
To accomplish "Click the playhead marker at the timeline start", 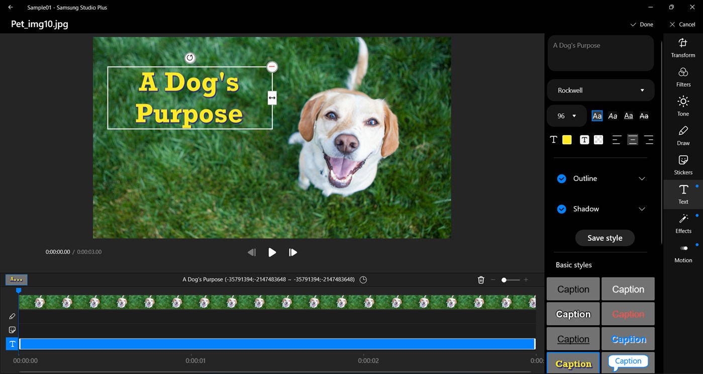I will point(19,291).
